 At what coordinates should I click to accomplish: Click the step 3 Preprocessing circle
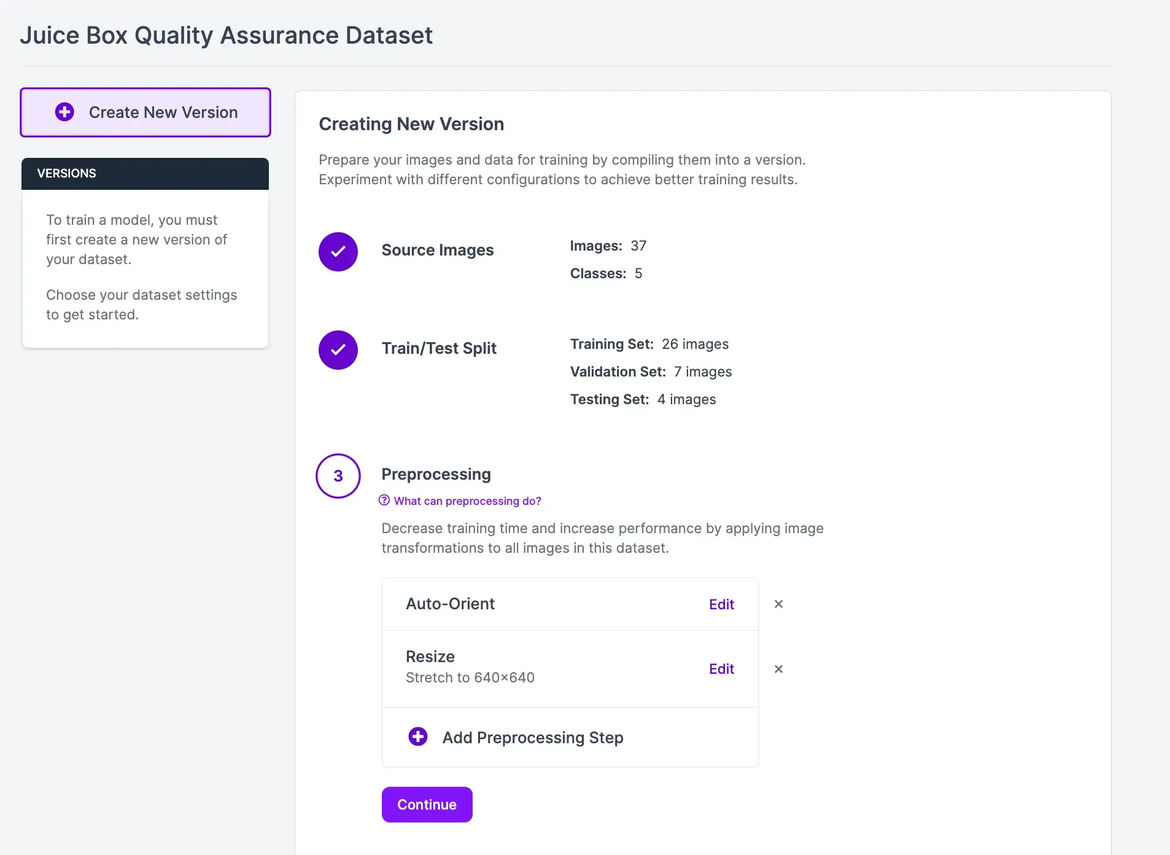click(x=338, y=475)
